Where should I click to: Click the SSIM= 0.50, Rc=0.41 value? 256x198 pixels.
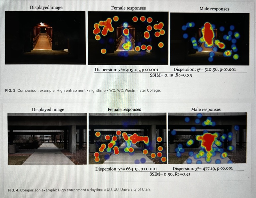tap(170, 174)
